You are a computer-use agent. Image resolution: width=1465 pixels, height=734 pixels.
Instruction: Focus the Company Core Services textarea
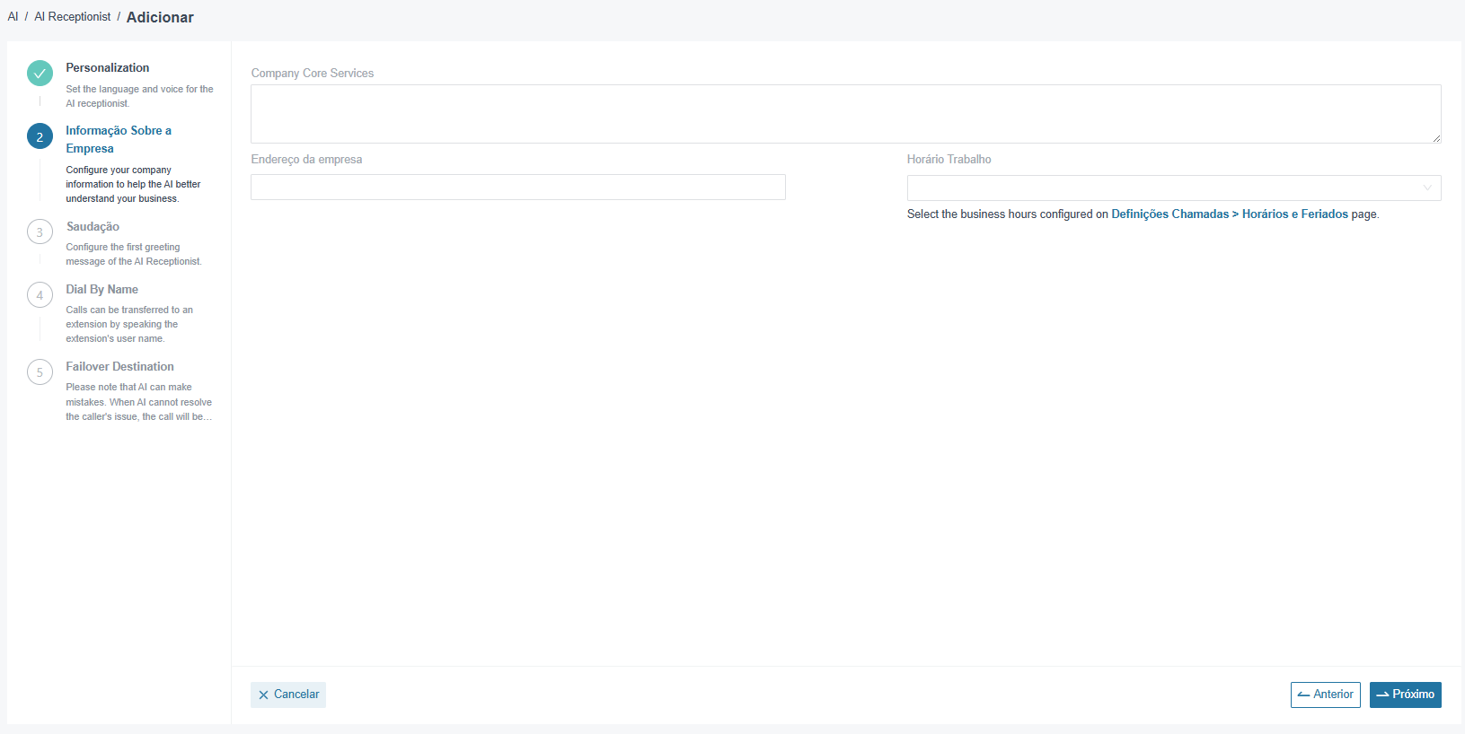846,114
